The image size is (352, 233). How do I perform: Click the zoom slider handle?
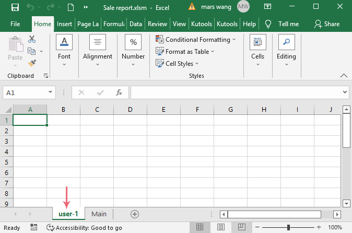(288, 227)
